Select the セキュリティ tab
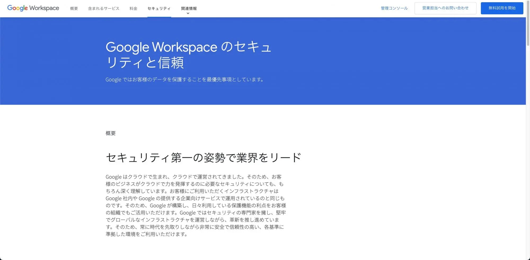The width and height of the screenshot is (530, 260). (159, 8)
